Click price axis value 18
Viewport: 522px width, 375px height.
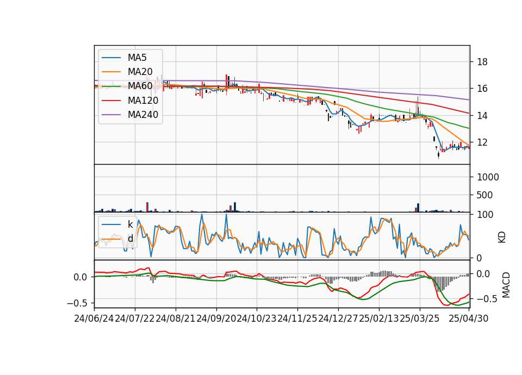[x=482, y=62]
